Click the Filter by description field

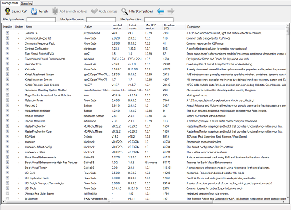tap(159, 19)
